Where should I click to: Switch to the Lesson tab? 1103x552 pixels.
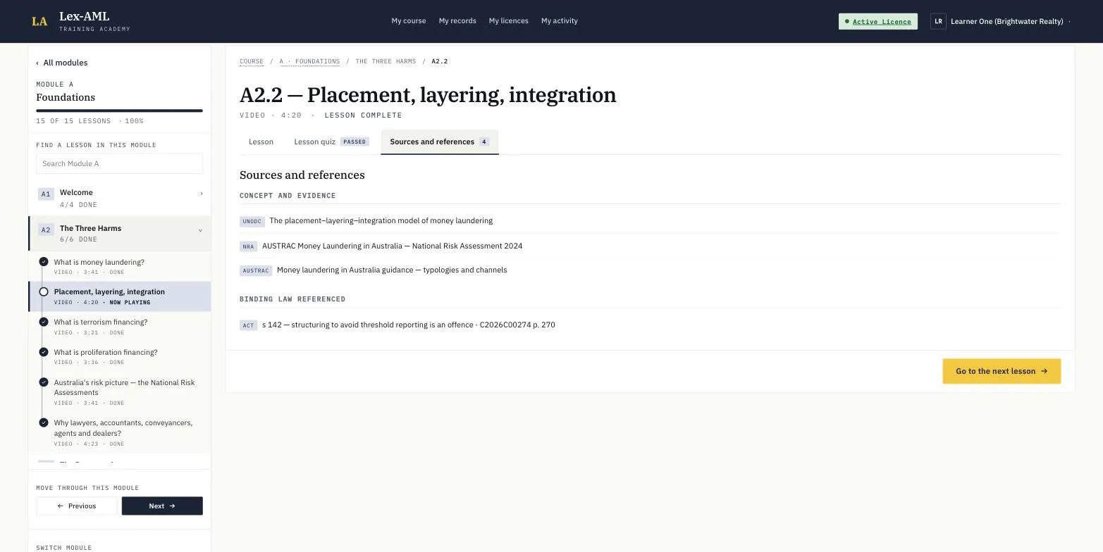click(261, 142)
